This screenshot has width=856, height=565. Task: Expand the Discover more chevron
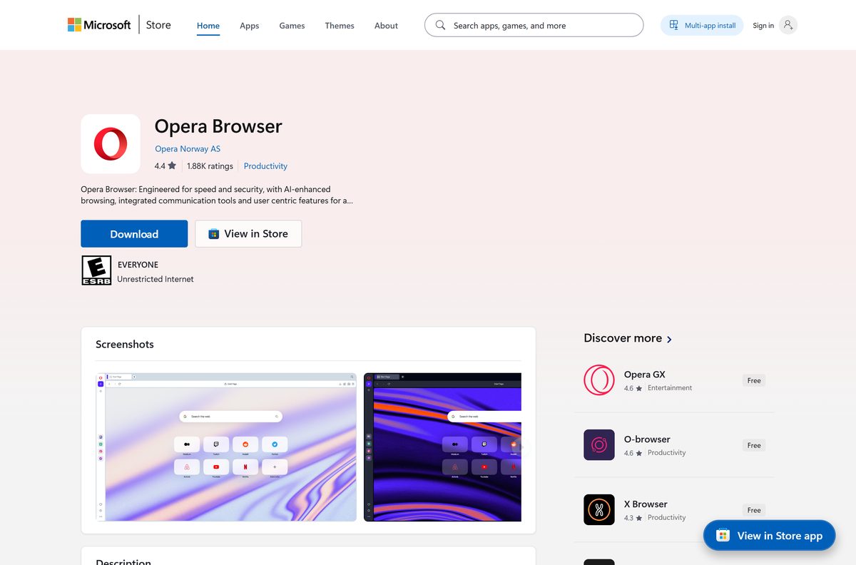click(669, 340)
